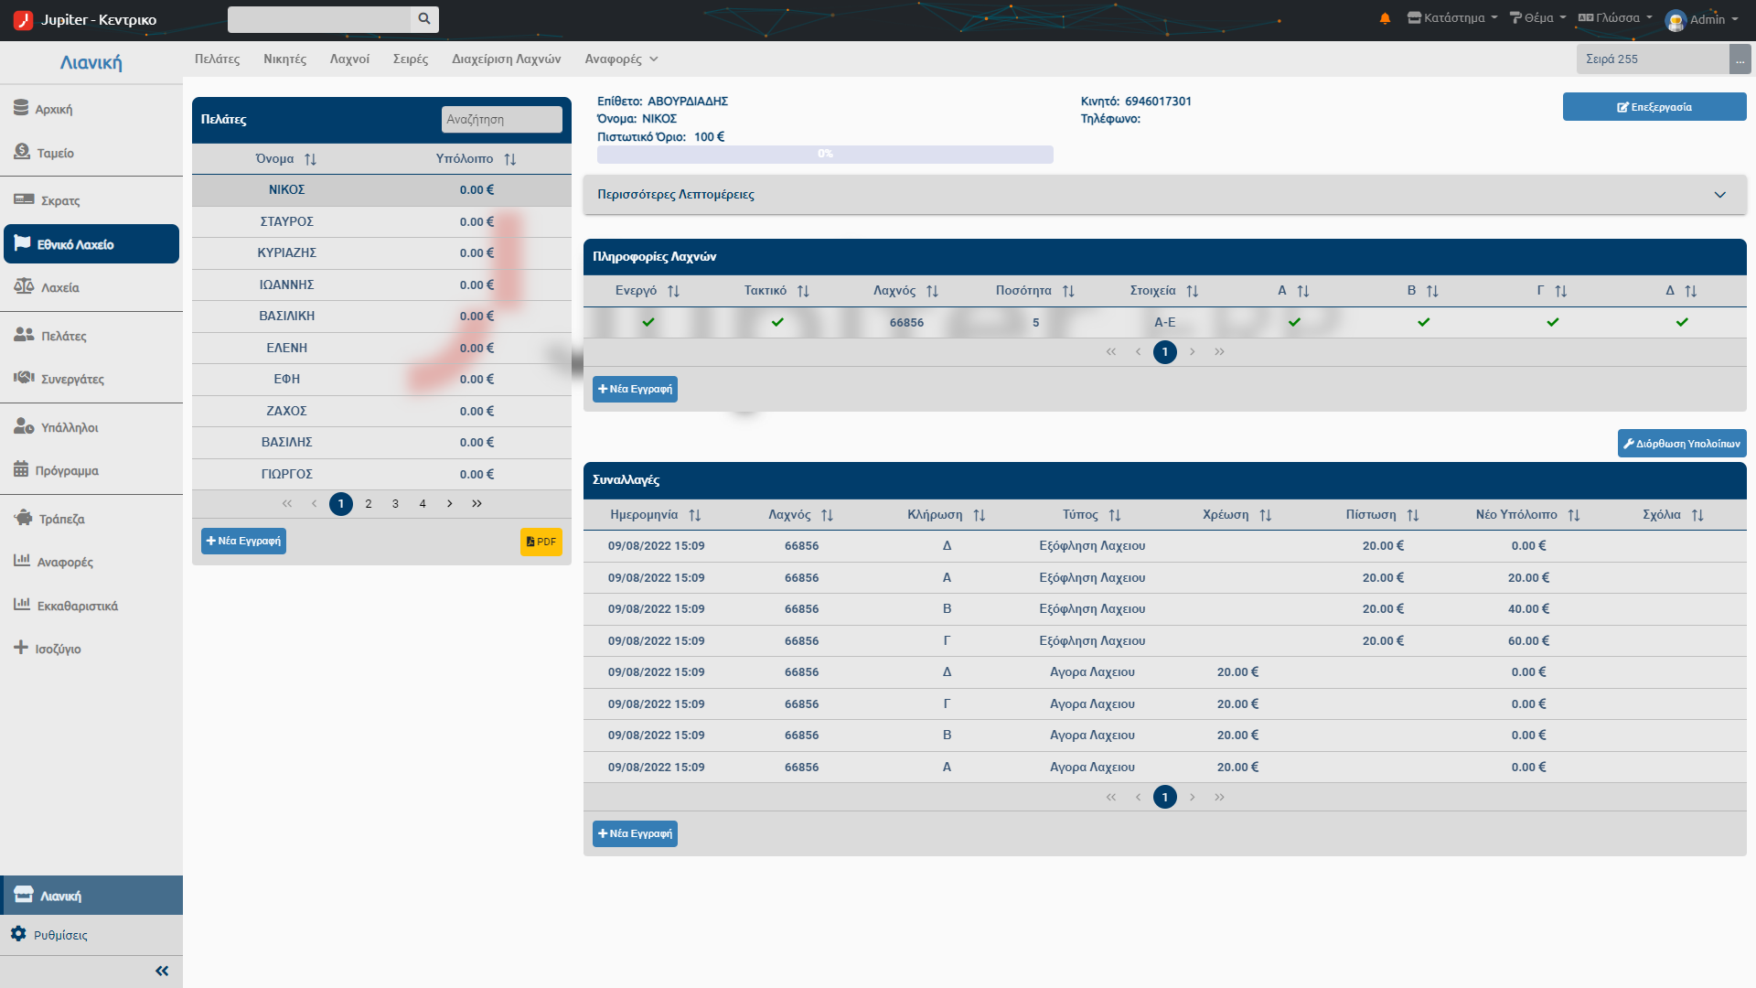Screen dimensions: 1756x988
Task: Click the notification bell icon
Action: pos(1385,18)
